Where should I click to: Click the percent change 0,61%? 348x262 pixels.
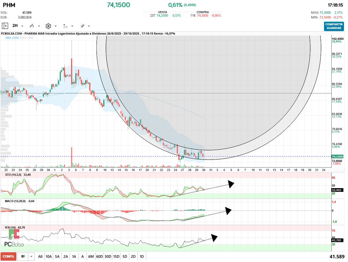coord(175,5)
